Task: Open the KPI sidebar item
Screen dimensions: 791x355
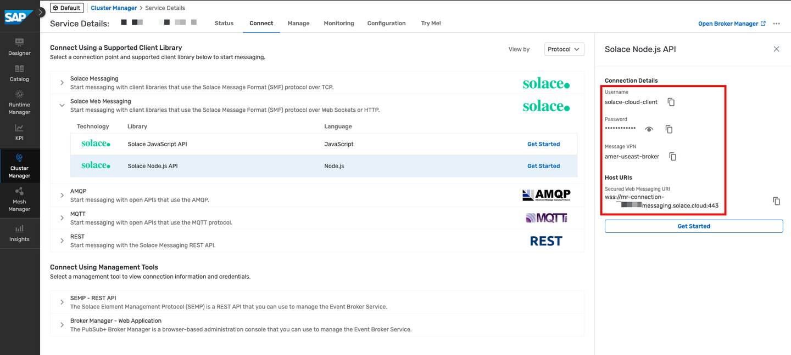Action: pos(19,132)
